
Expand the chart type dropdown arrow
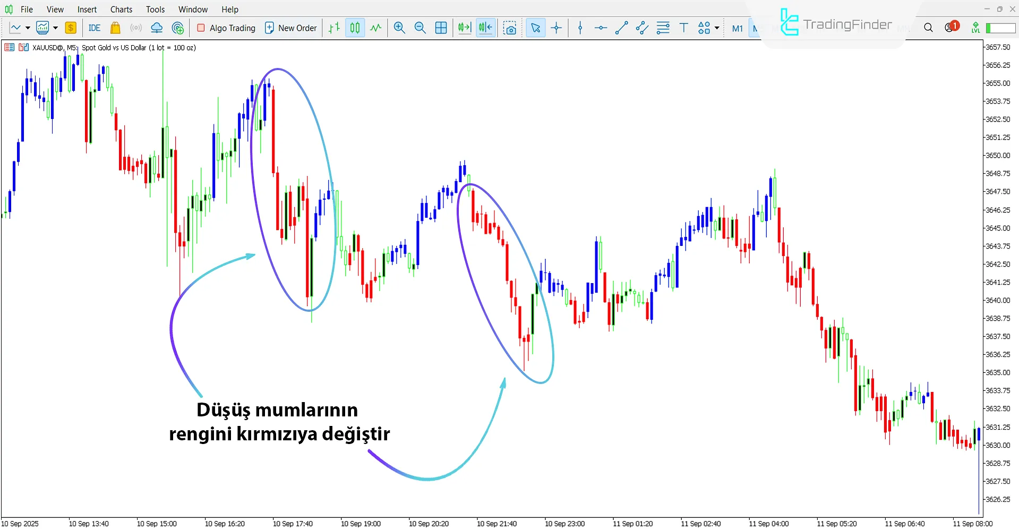[28, 28]
